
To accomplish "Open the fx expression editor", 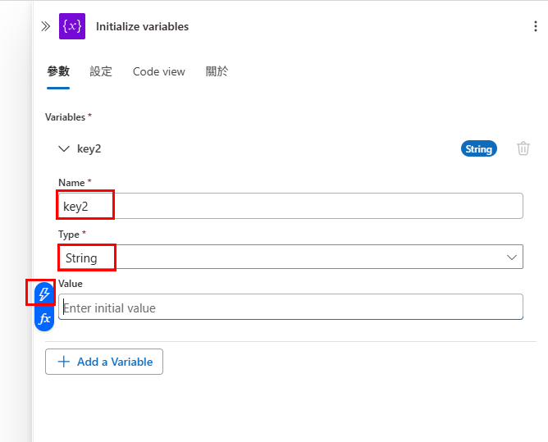I will coord(44,319).
